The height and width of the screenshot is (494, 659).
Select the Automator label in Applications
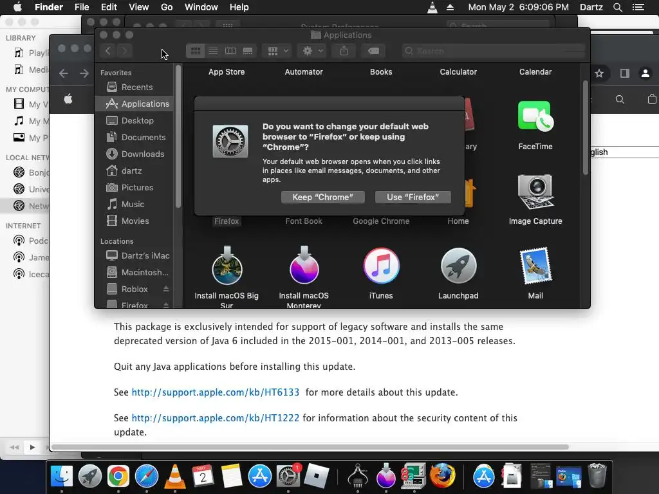304,72
